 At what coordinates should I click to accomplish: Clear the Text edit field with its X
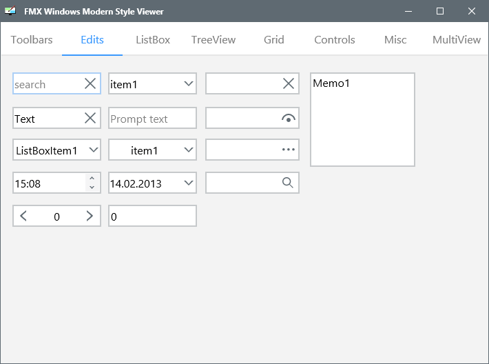[x=90, y=118]
